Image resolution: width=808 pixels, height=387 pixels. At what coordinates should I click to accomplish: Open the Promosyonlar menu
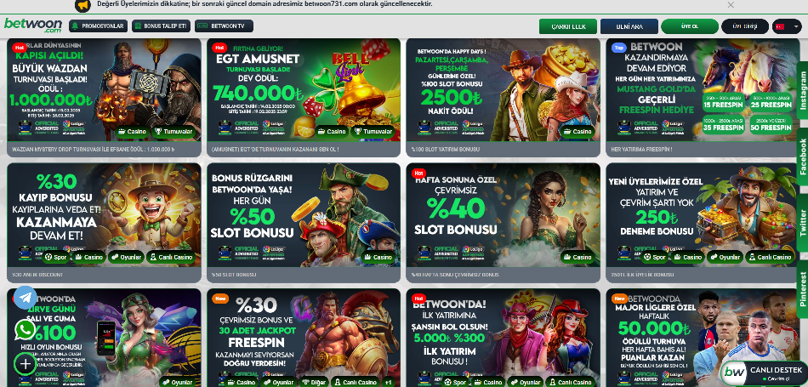[98, 26]
